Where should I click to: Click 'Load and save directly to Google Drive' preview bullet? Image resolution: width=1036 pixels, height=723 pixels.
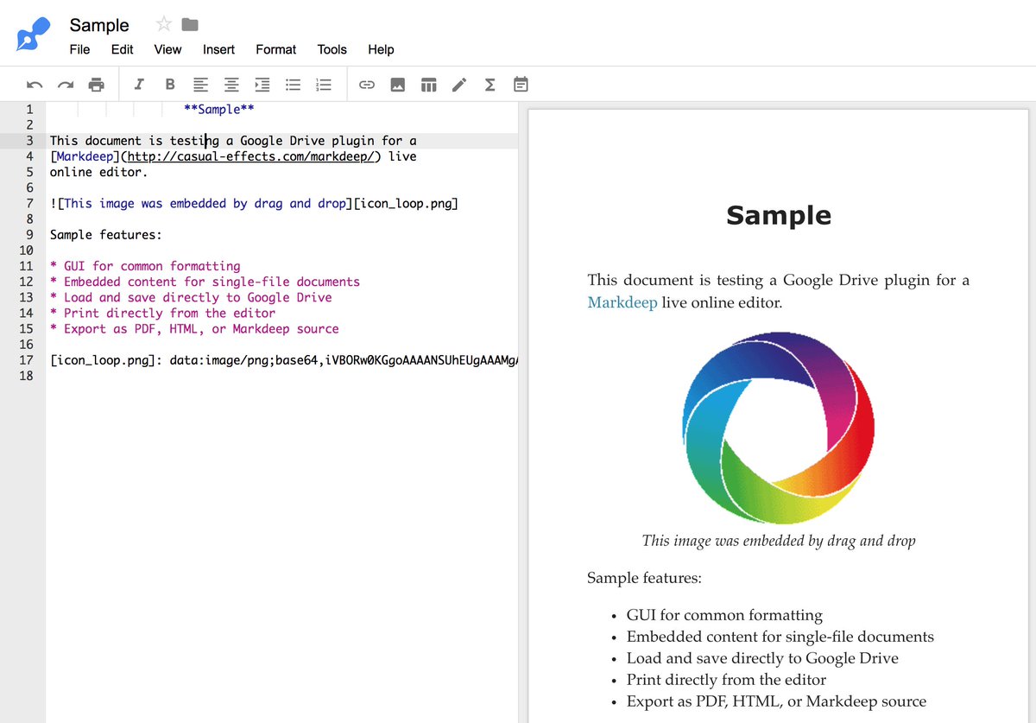[x=762, y=658]
